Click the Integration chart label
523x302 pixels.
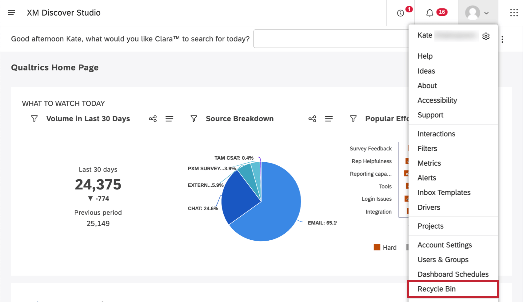[379, 212]
